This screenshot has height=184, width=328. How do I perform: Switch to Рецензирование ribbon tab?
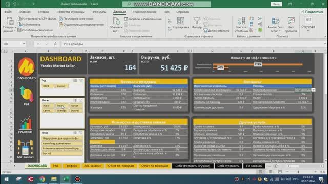[x=145, y=12]
